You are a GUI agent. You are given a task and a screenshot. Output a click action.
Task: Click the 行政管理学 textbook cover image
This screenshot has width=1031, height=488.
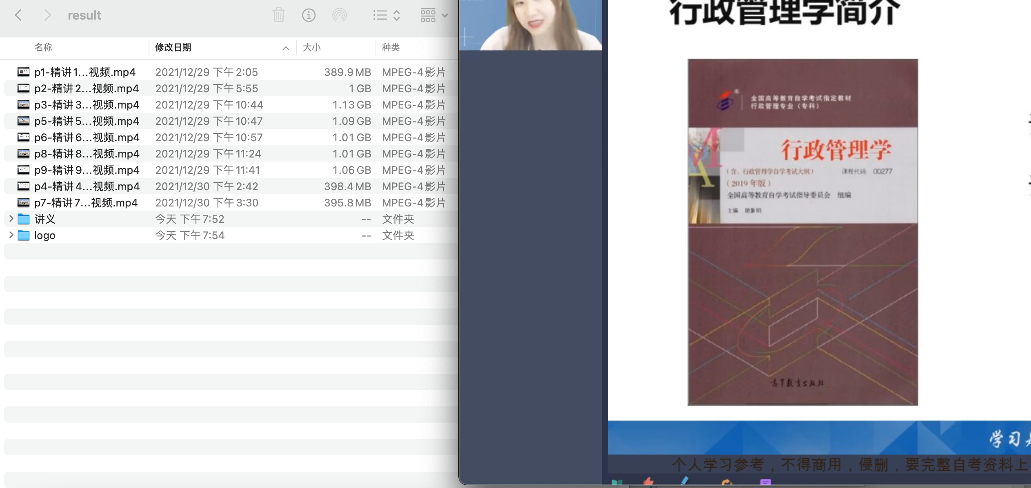(x=802, y=232)
